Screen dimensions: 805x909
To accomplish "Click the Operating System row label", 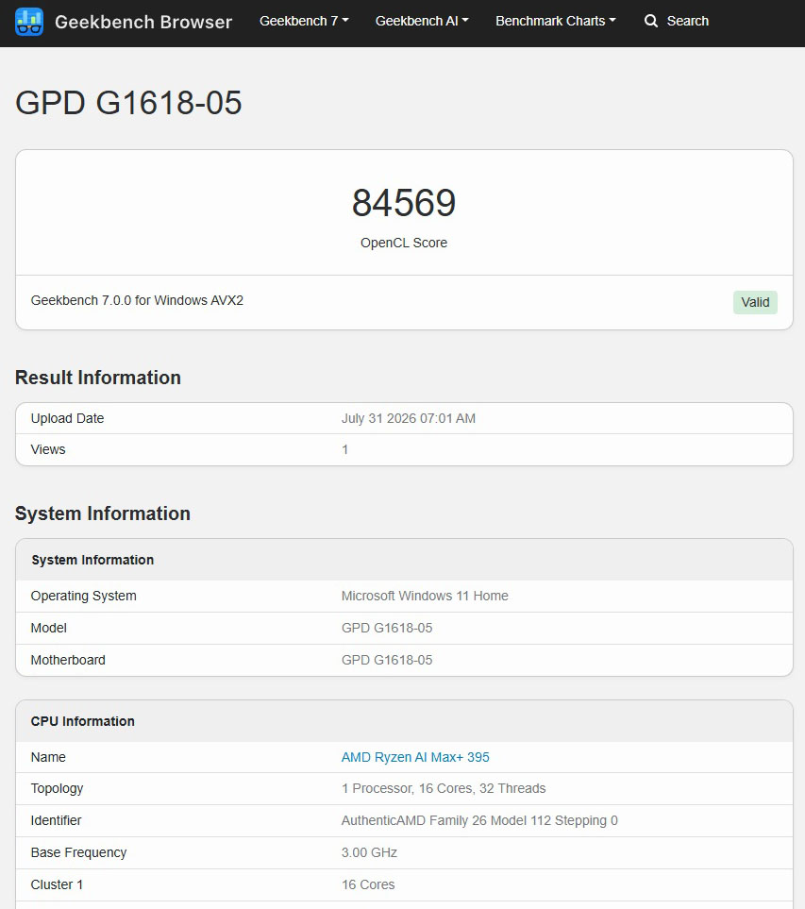I will tap(83, 596).
